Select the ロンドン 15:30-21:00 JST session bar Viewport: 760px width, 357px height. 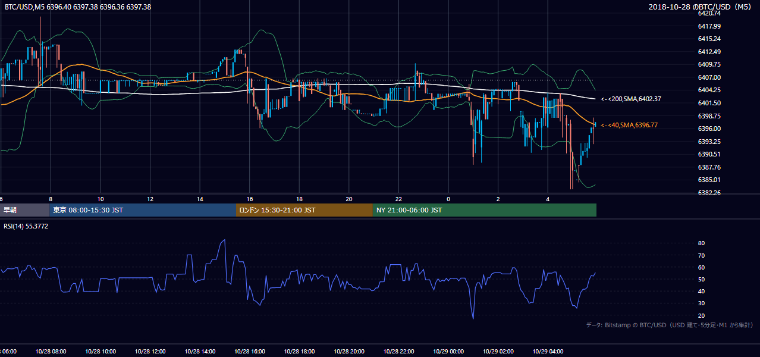tap(304, 210)
